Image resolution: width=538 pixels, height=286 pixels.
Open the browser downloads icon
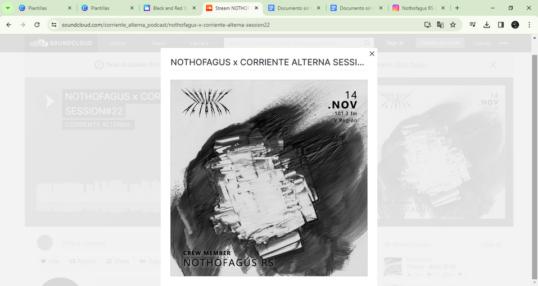point(486,25)
